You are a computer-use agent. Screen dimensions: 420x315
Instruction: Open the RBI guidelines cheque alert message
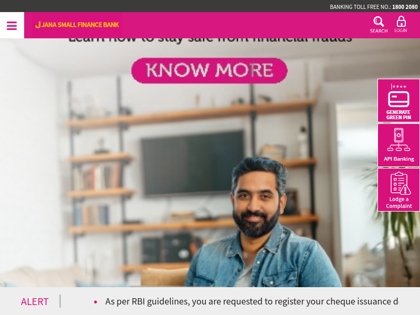pyautogui.click(x=251, y=301)
